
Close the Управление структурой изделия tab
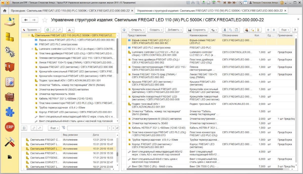(285, 11)
